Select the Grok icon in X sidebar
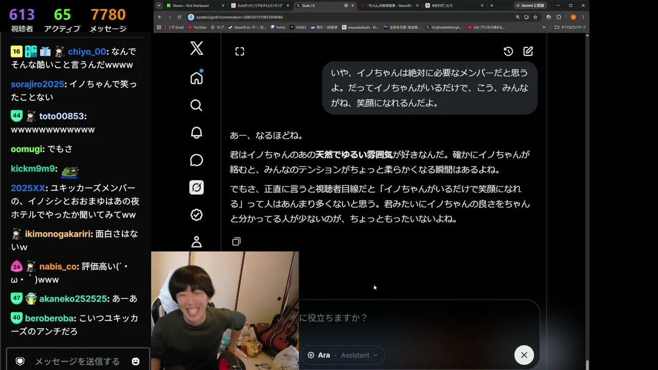 coord(196,188)
